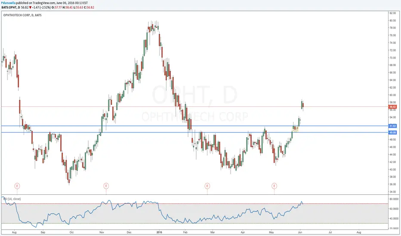Click the BATS:OPHT, D symbol text in header

(x=11, y=7)
